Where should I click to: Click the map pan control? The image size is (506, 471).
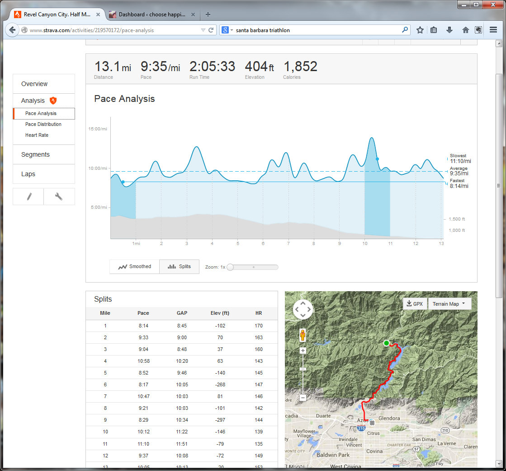[303, 310]
